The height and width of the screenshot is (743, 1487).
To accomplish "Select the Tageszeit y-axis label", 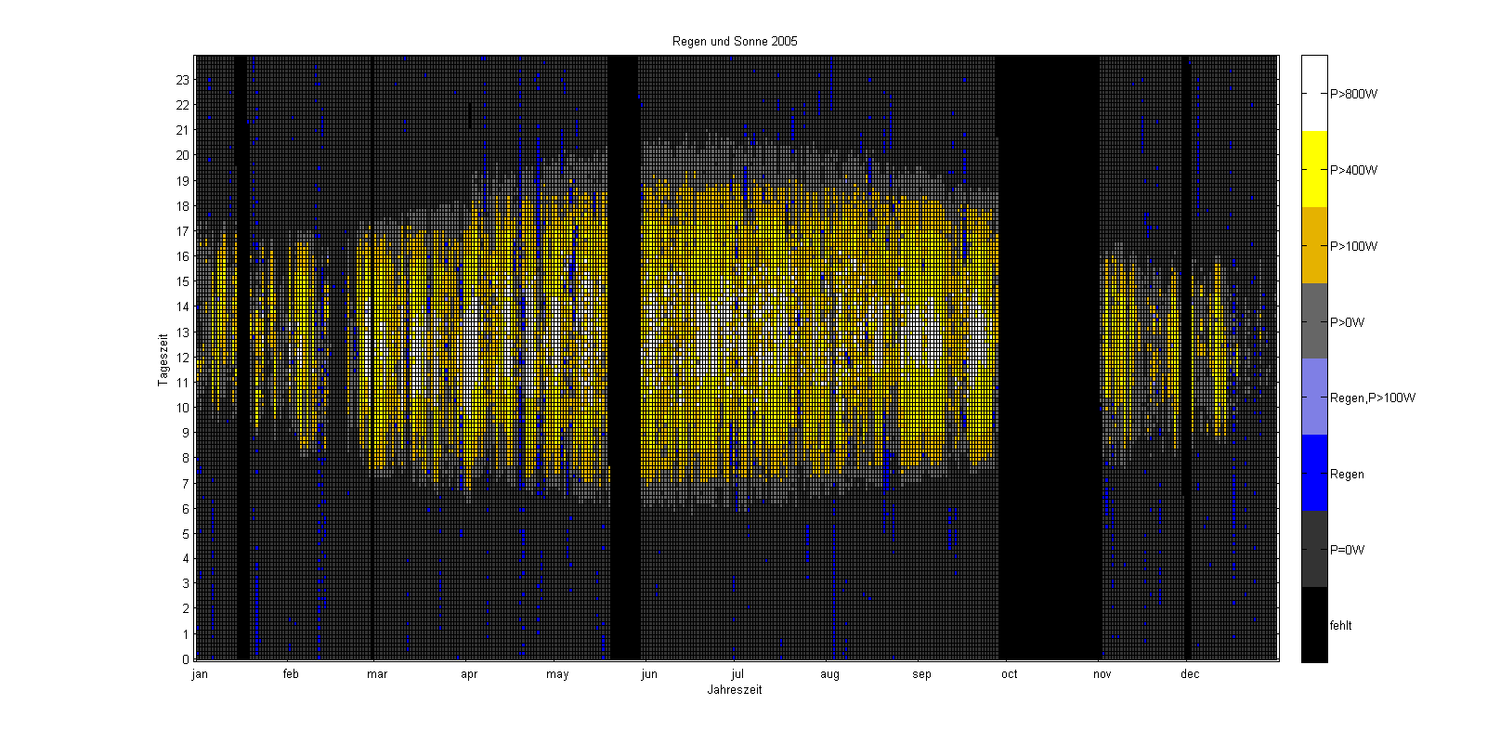I will [163, 358].
